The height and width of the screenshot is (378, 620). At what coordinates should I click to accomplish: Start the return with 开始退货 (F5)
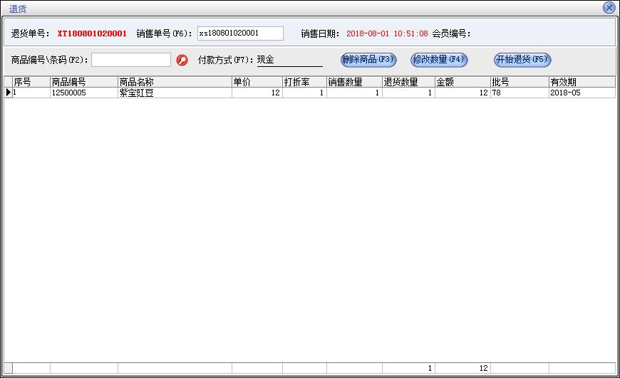tap(522, 60)
